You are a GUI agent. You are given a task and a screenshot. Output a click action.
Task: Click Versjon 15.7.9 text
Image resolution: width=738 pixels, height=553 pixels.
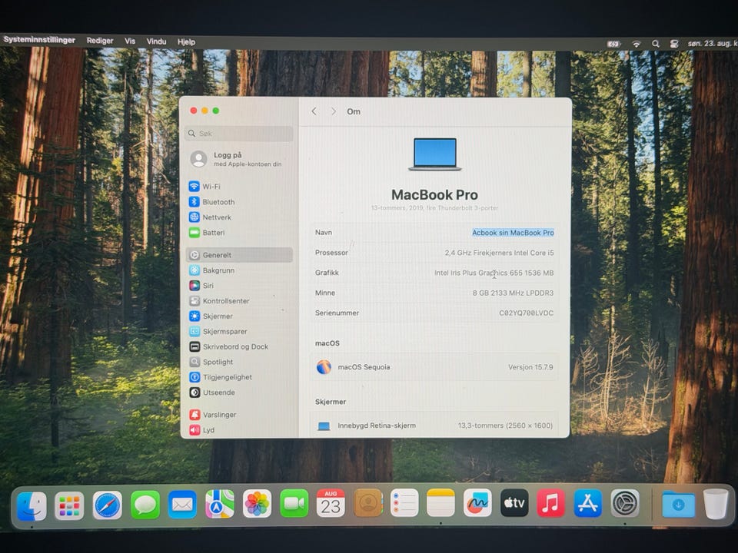pos(530,367)
